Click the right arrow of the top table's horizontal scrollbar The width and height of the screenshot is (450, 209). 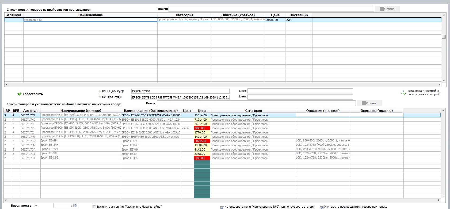pyautogui.click(x=439, y=85)
